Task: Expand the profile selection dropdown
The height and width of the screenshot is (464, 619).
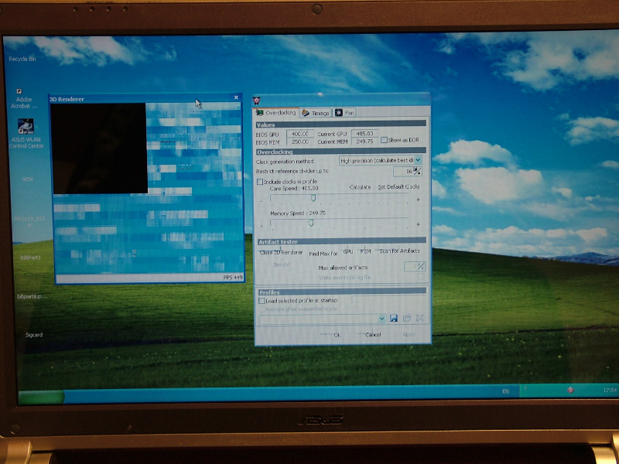Action: 381,319
